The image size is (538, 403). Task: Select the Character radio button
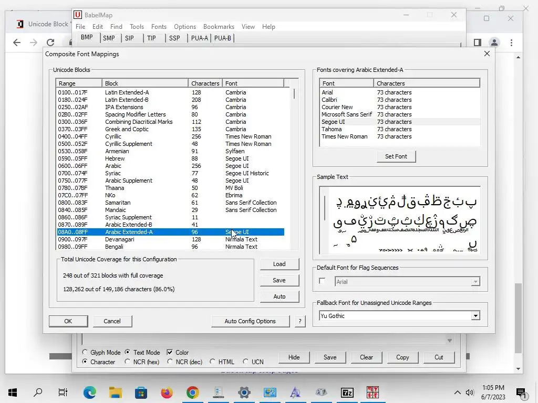click(85, 362)
